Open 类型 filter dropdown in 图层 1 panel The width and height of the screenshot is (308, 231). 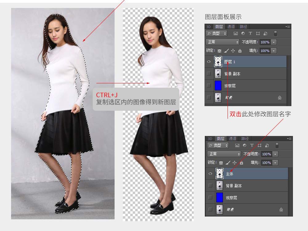click(x=217, y=33)
